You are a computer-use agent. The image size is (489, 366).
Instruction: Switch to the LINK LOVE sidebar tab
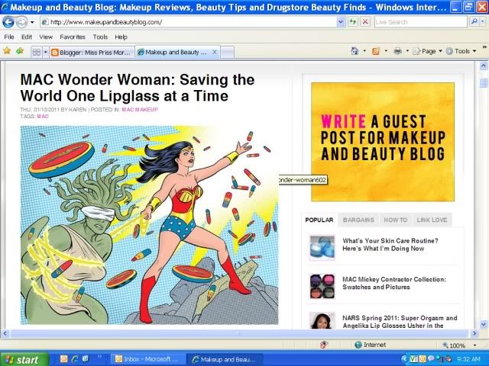click(x=432, y=220)
